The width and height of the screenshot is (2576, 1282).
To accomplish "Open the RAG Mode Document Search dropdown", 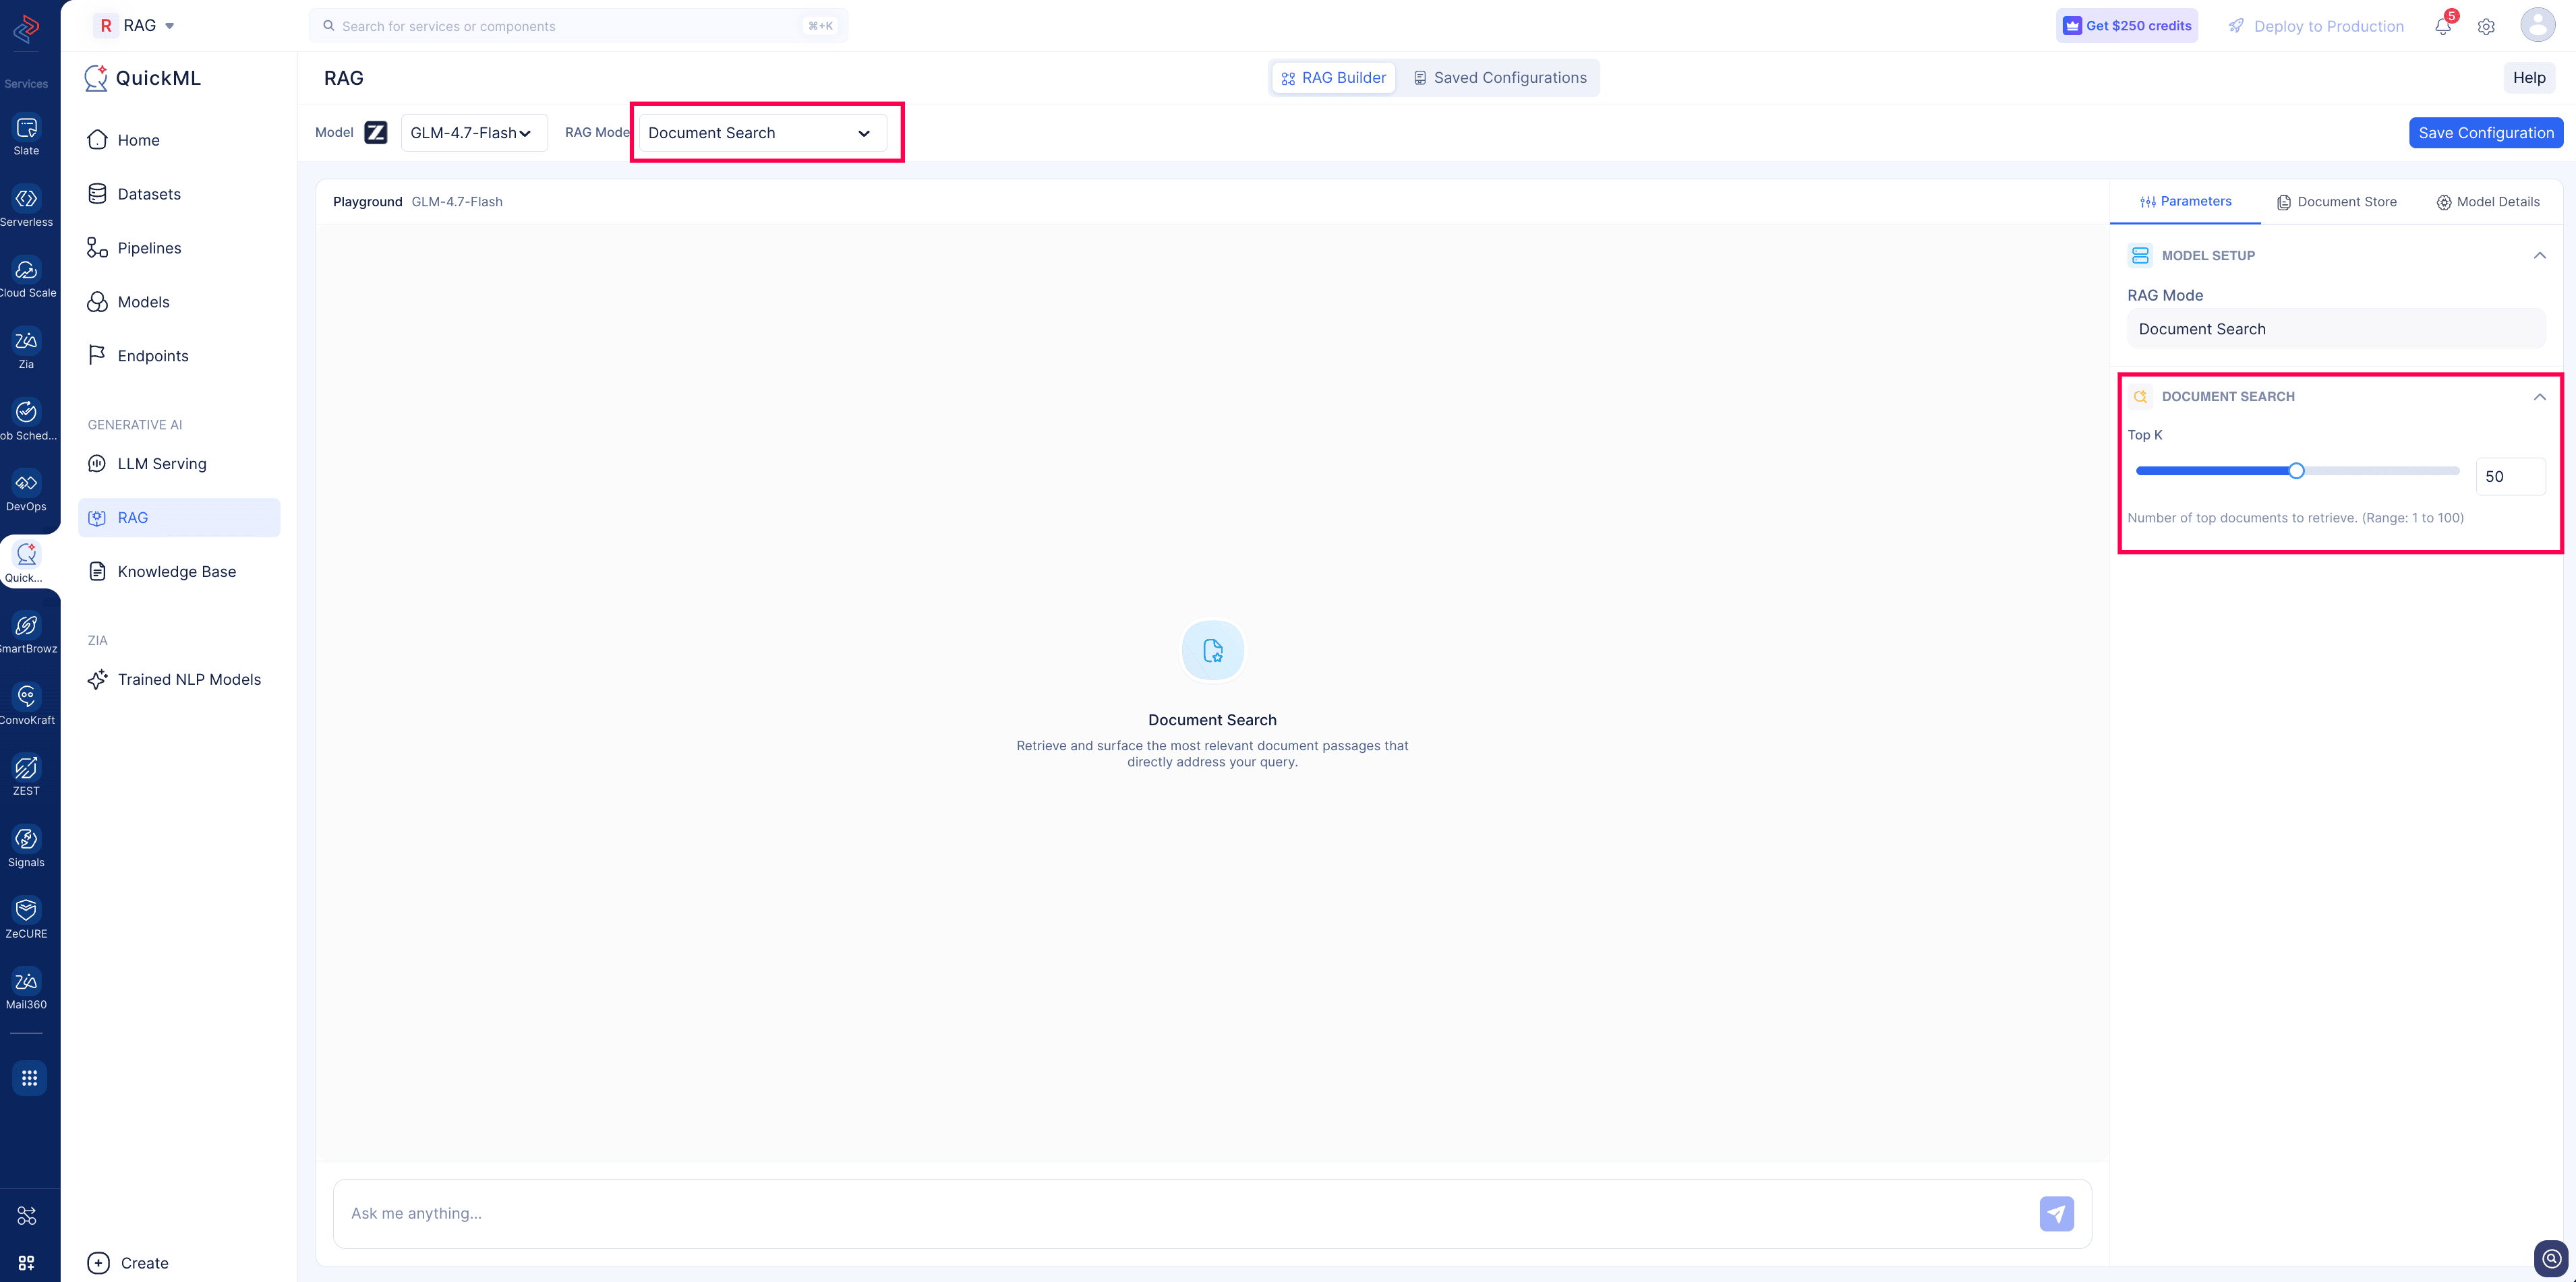I will [763, 133].
